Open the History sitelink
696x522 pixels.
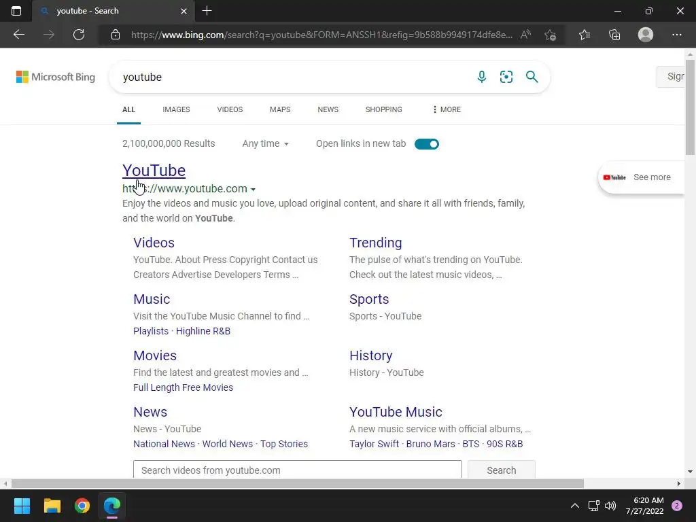click(x=370, y=355)
